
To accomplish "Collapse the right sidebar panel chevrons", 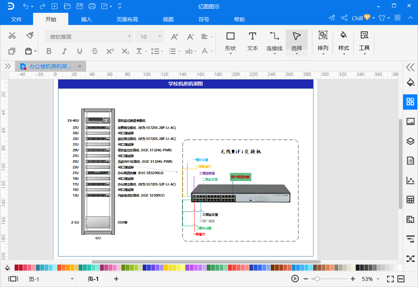I will tap(410, 67).
